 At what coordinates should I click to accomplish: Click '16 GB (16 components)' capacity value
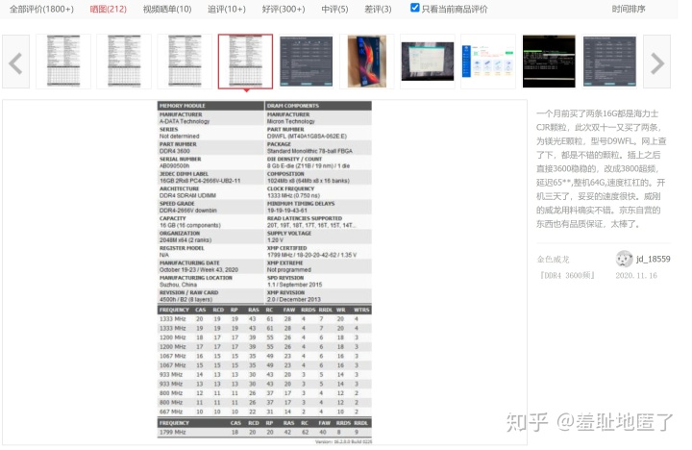pyautogui.click(x=189, y=225)
